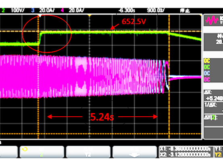Image resolution: width=223 pixels, height=159 pixels.
Task: Click the yellow time reference triangle marker
Action: click(x=89, y=15)
